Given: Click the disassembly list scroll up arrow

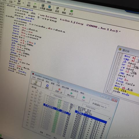Looking at the screenshot, I should coord(109,118).
